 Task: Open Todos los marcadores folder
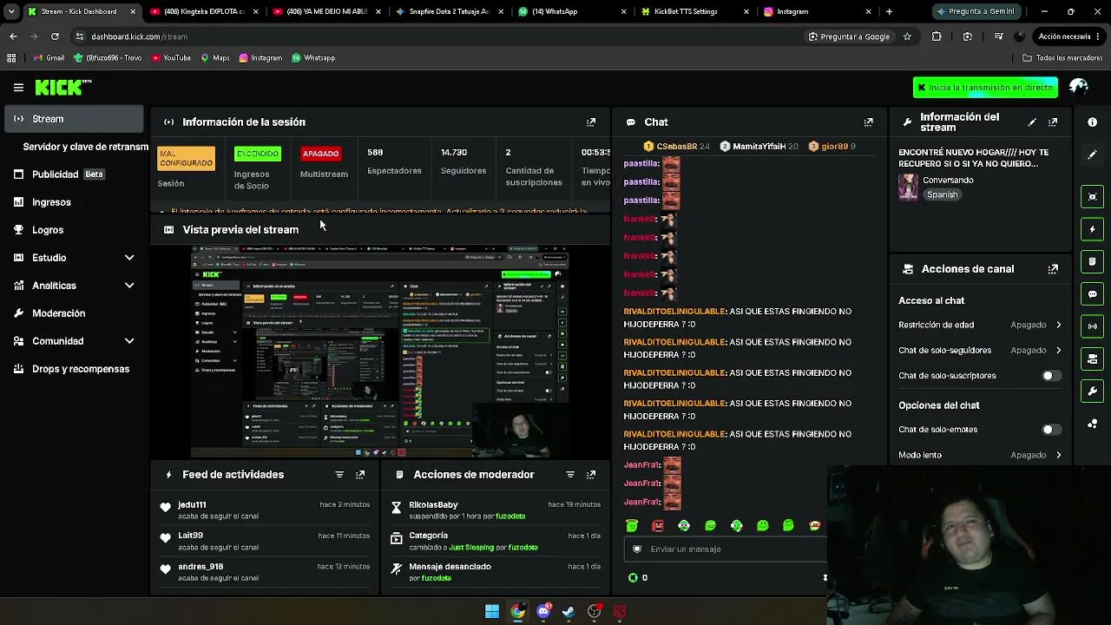coord(1062,58)
